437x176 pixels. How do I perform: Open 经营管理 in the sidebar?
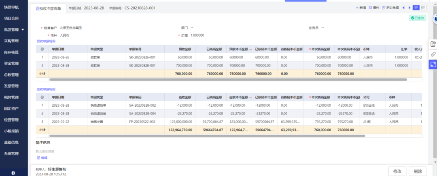click(11, 120)
